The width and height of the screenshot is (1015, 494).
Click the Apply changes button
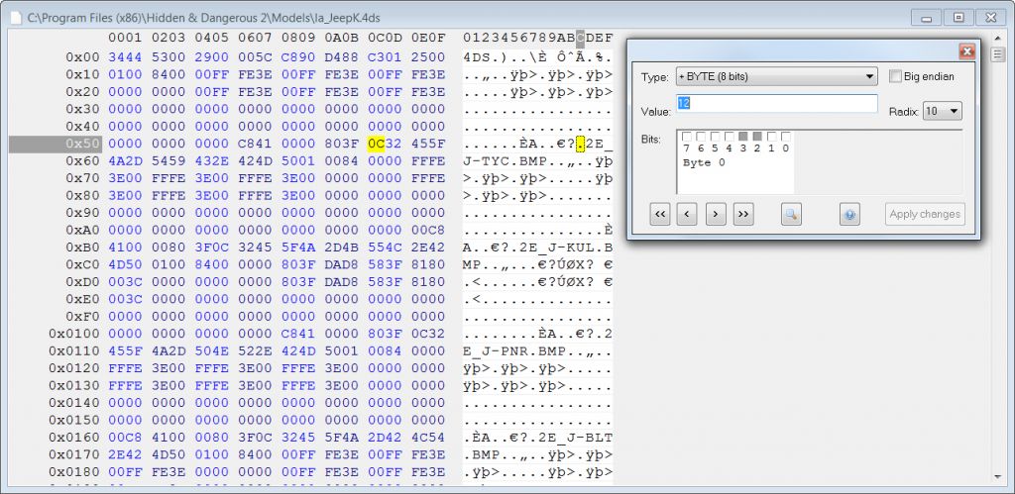pyautogui.click(x=925, y=214)
